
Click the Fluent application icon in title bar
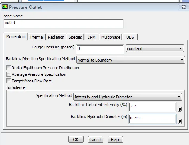click(x=5, y=7)
